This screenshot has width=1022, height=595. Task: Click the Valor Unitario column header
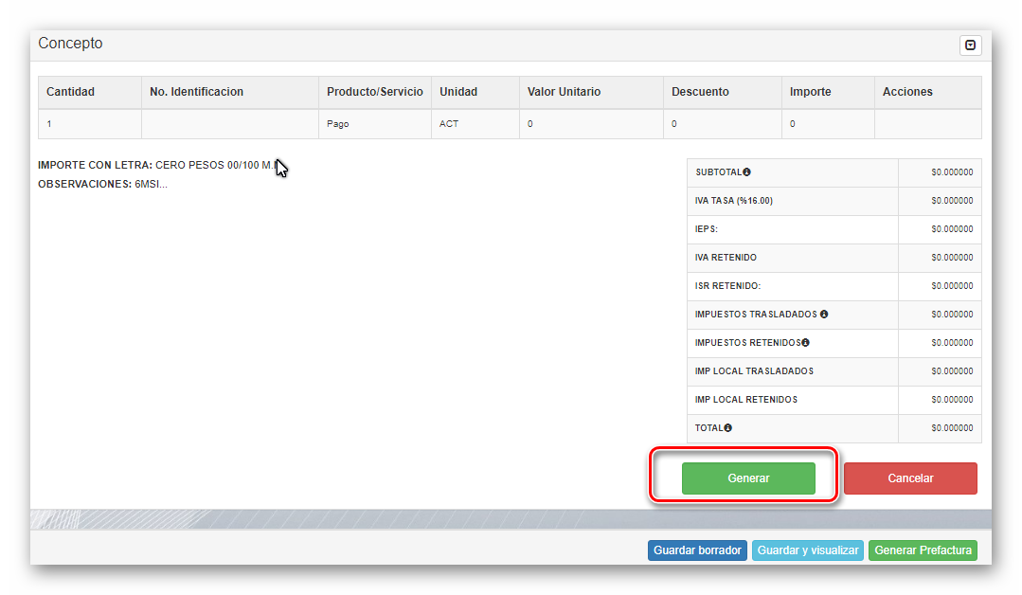(591, 92)
